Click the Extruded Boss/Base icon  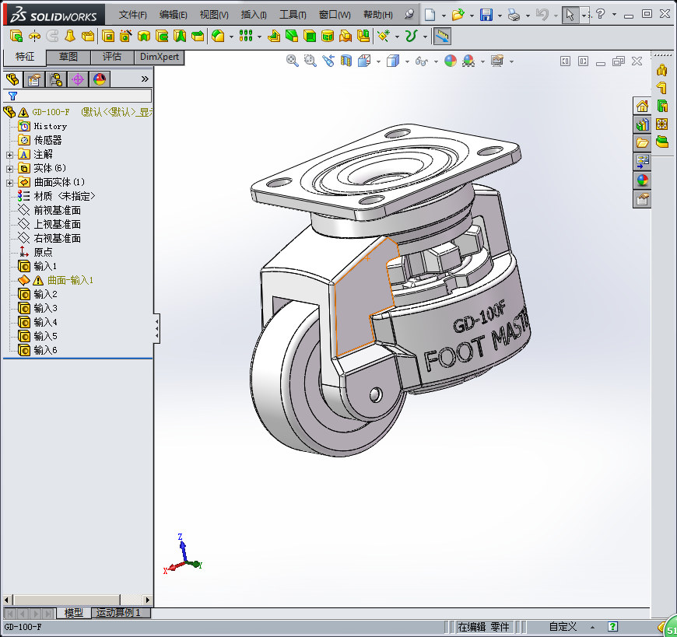pyautogui.click(x=16, y=37)
